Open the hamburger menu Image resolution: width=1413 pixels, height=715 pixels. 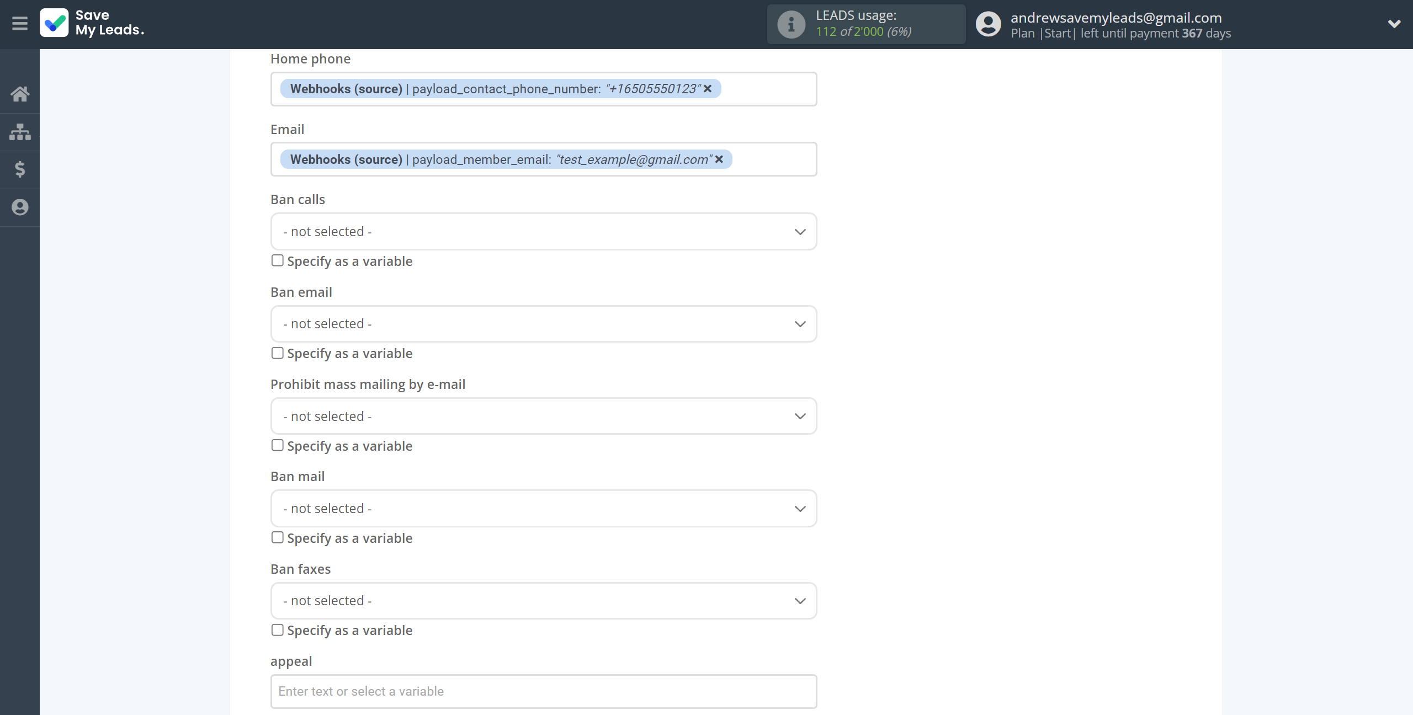[20, 24]
